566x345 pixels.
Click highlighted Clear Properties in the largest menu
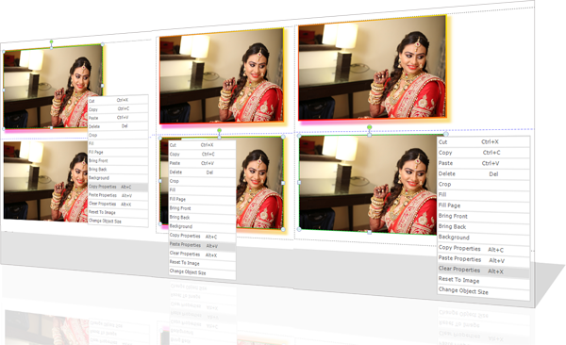(x=483, y=271)
